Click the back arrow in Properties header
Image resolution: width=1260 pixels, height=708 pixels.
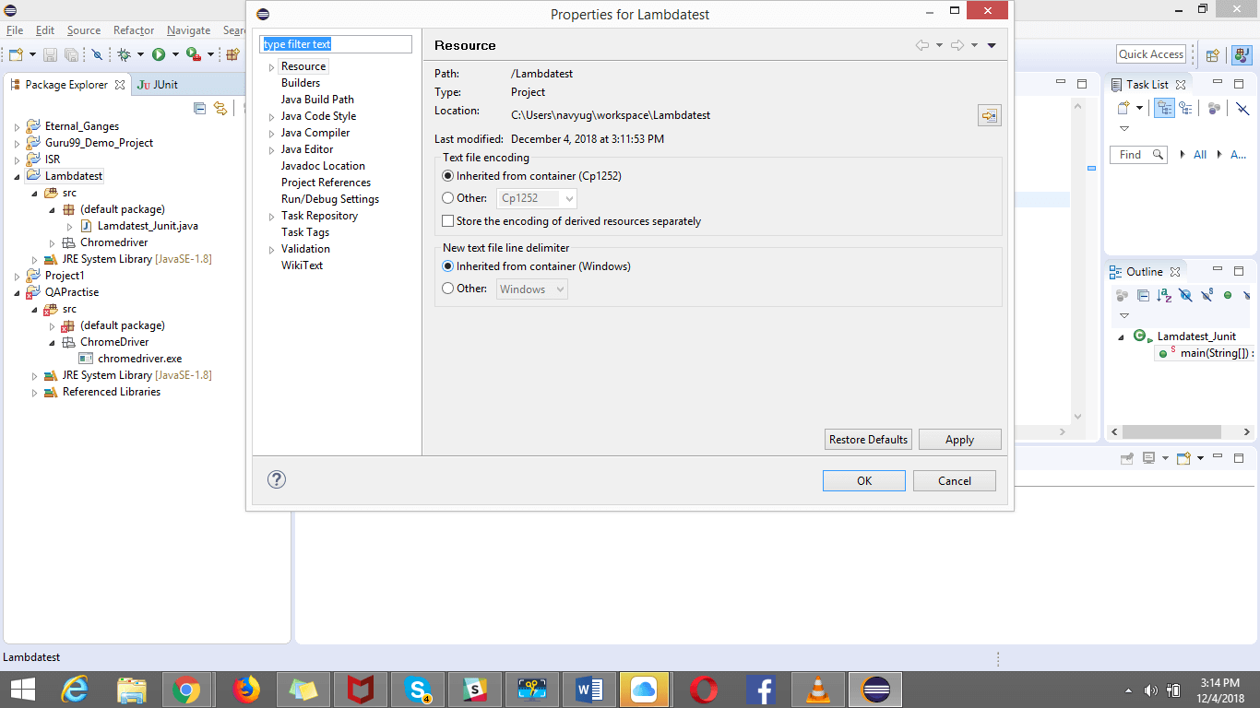click(x=921, y=45)
